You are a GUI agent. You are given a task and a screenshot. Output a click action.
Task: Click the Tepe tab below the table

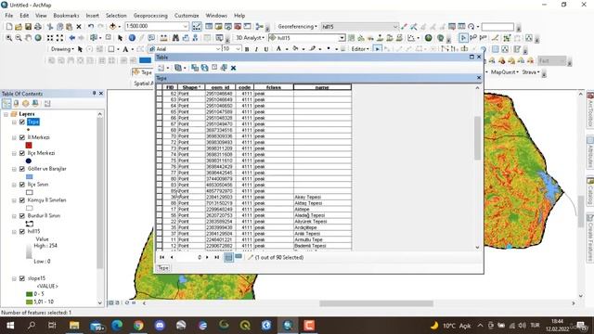coord(163,268)
